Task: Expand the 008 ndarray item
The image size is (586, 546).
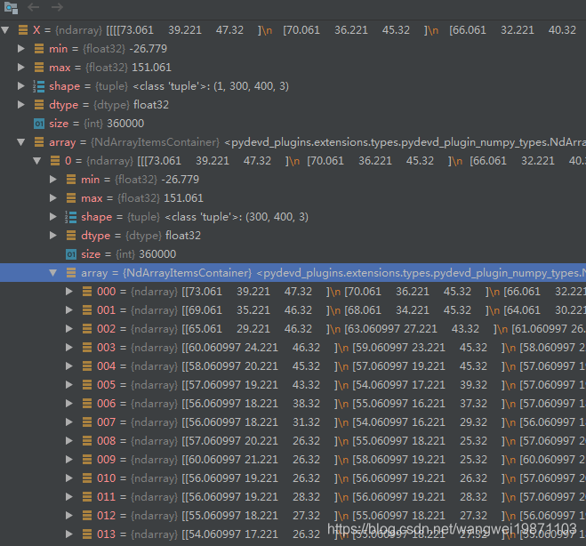Action: click(69, 441)
